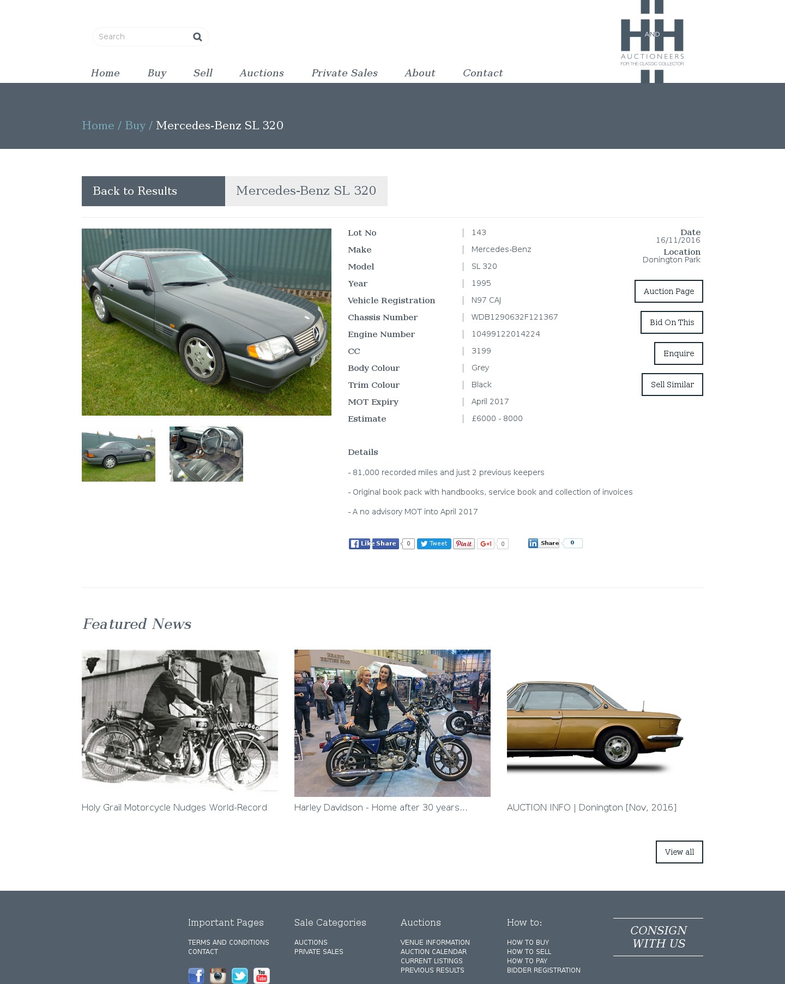The height and width of the screenshot is (984, 785).
Task: Click the Sell Similar button
Action: click(x=672, y=385)
